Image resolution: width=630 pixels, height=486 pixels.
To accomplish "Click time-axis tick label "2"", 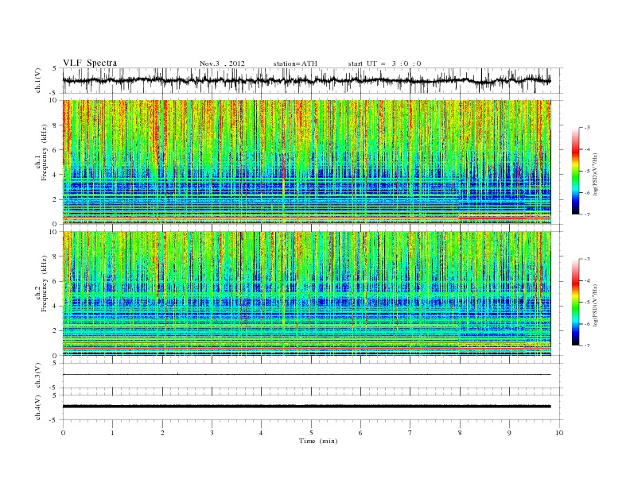I will (162, 433).
